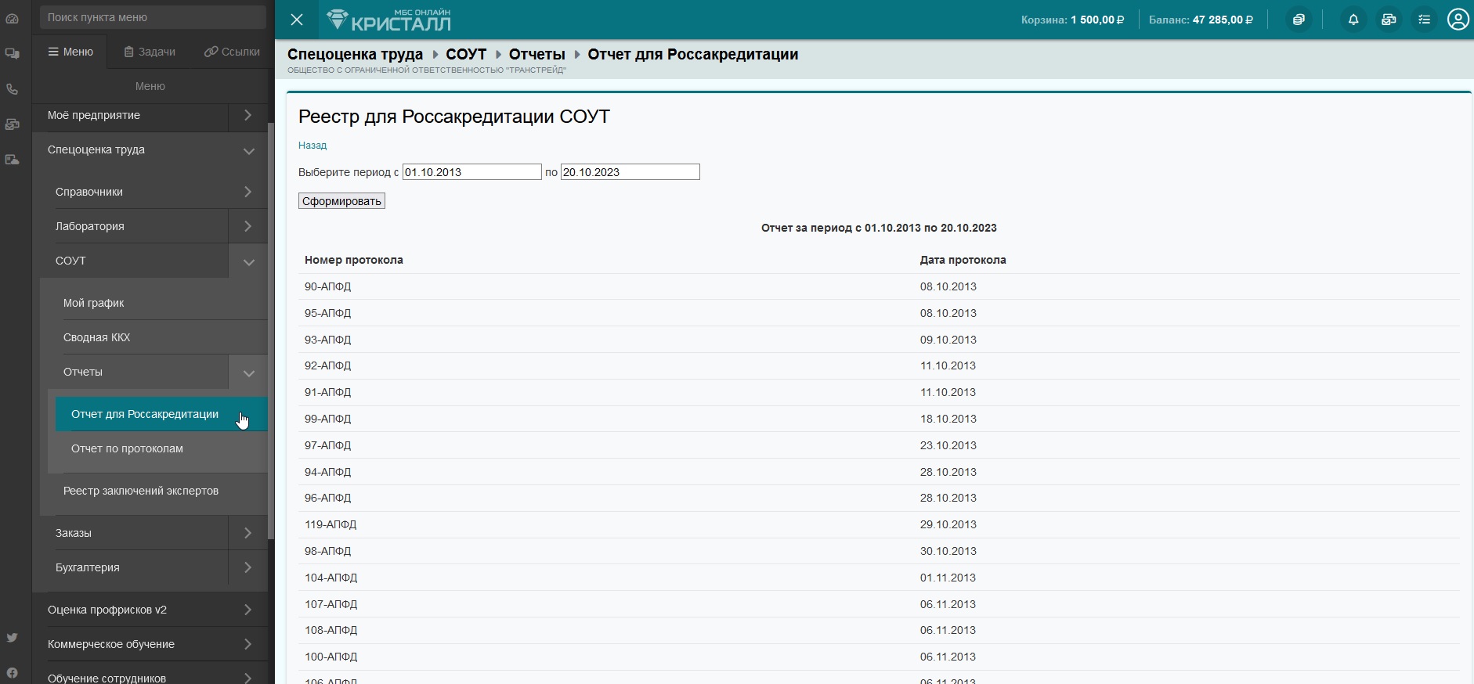Viewport: 1474px width, 684px height.
Task: Click the period start date field
Action: pos(471,172)
